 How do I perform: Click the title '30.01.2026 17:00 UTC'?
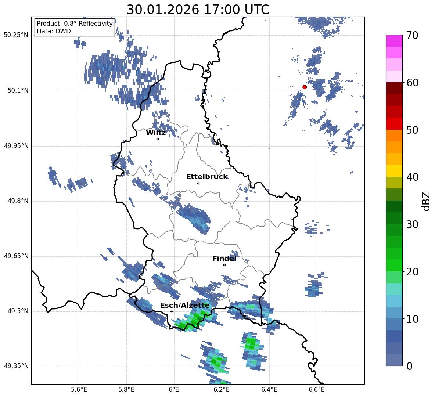[x=198, y=10]
